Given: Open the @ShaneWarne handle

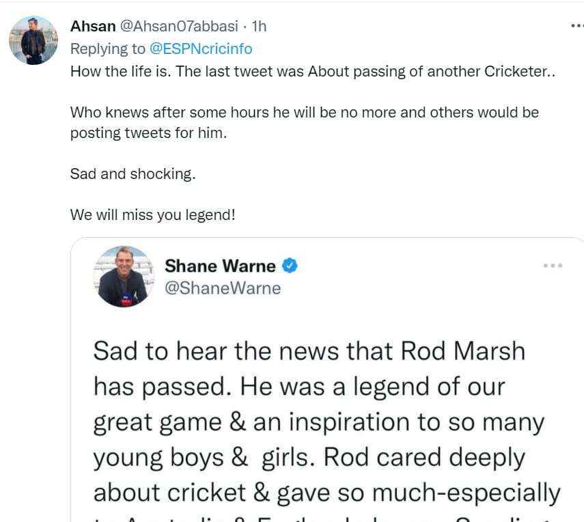Looking at the screenshot, I should [x=223, y=288].
